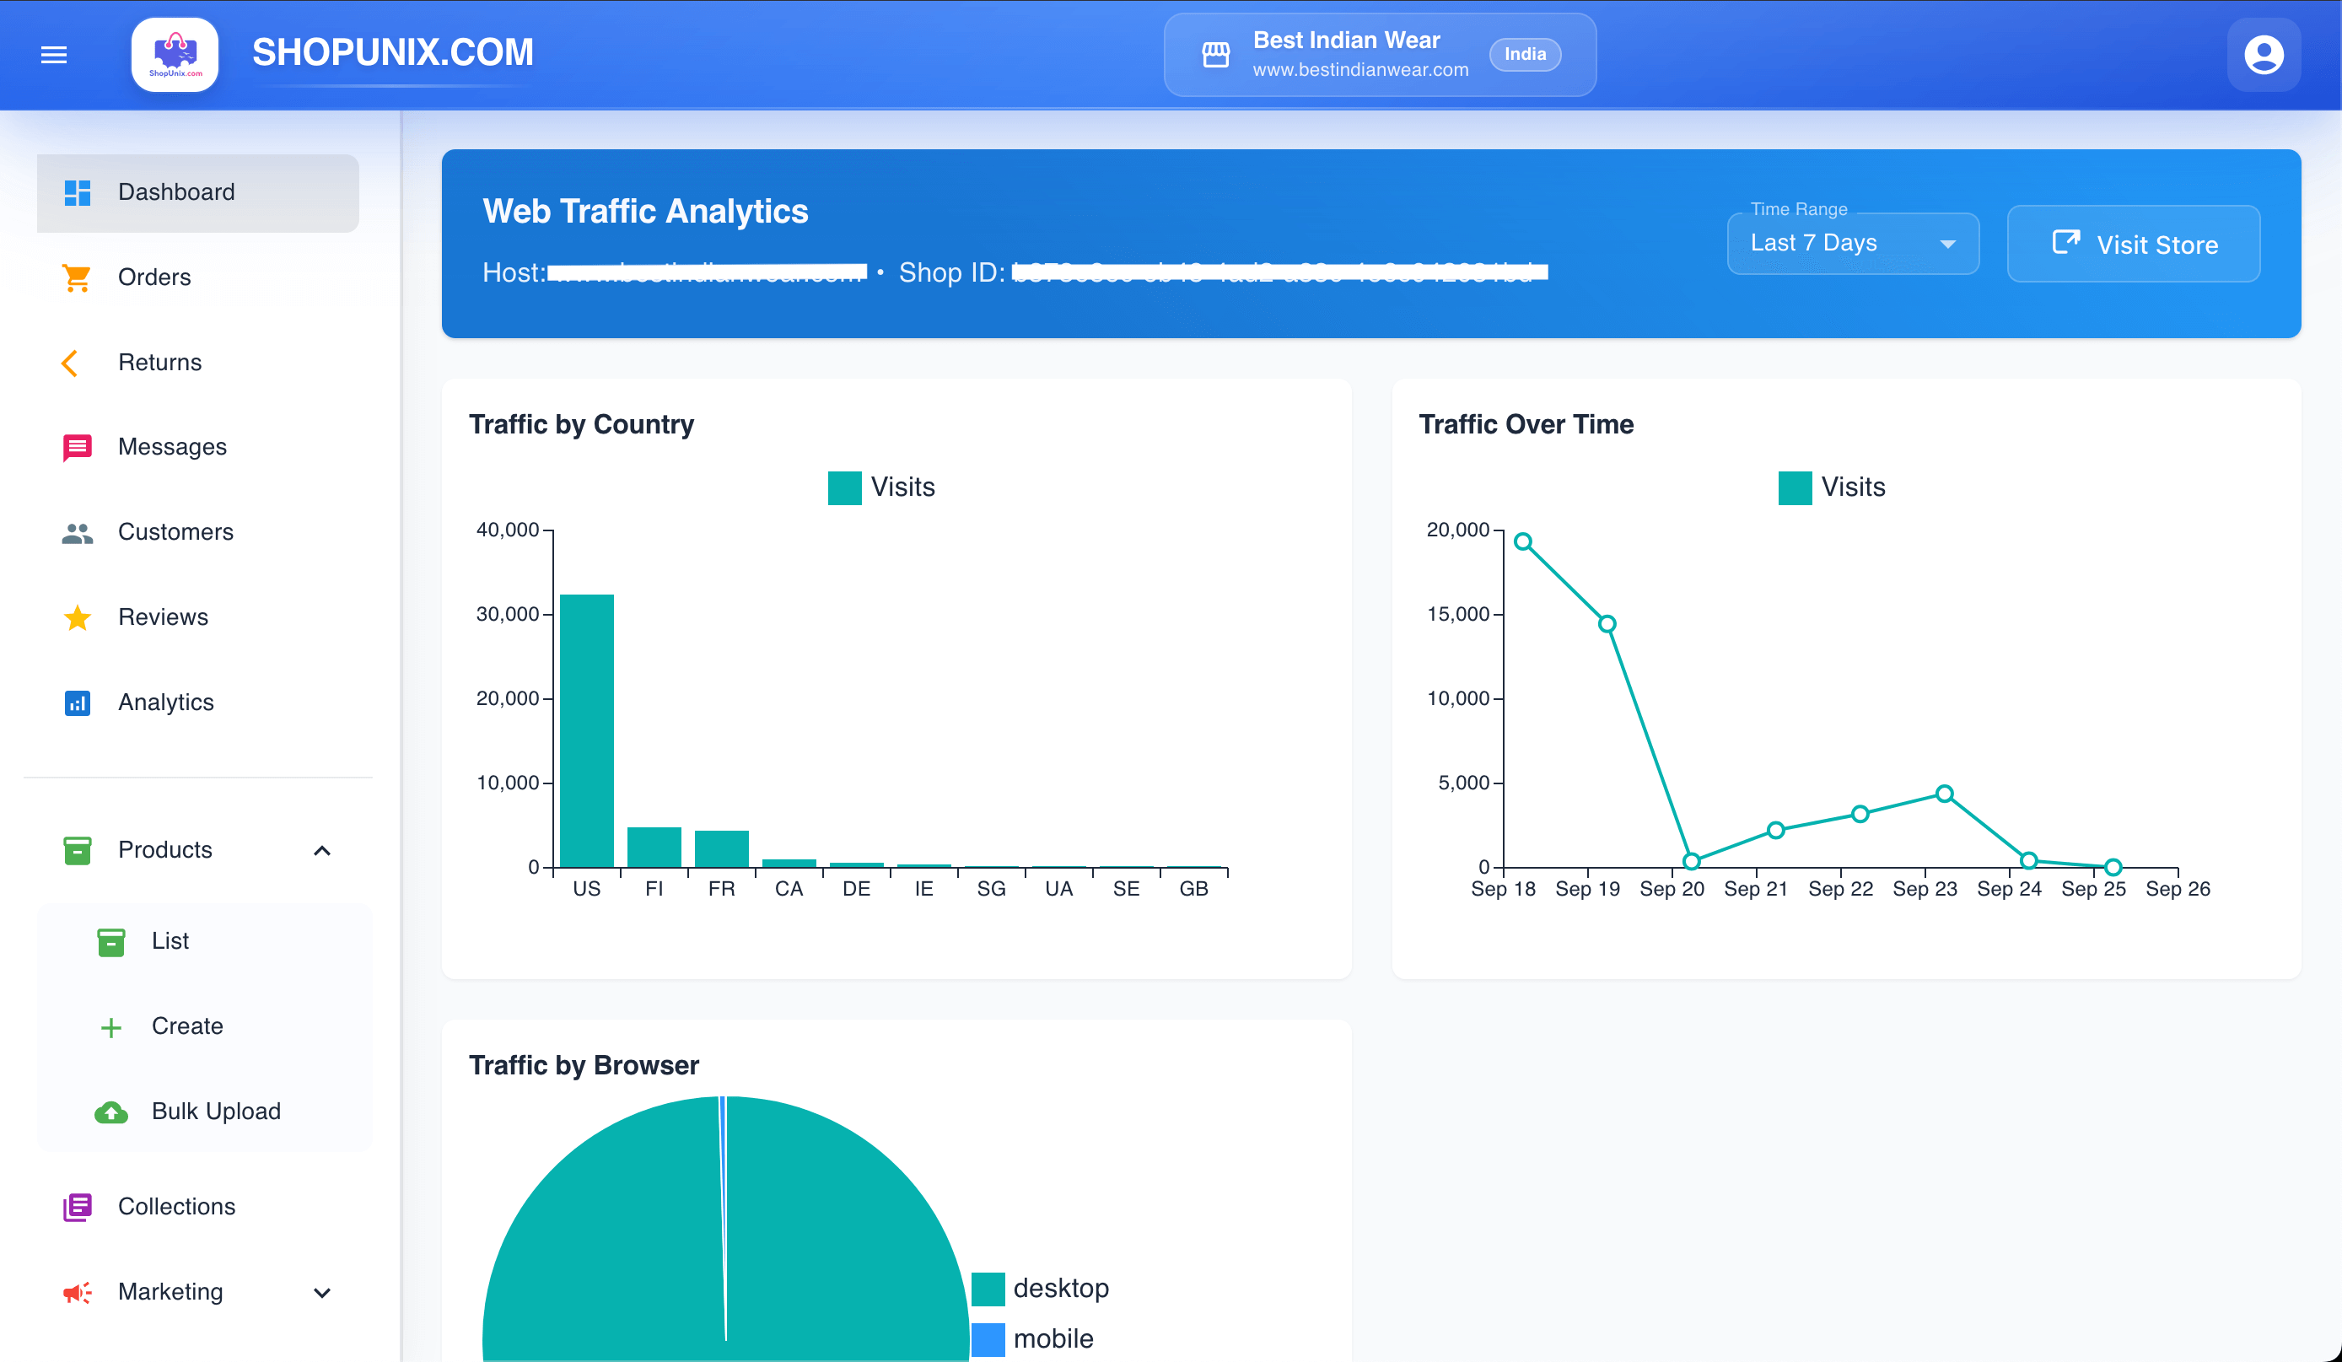Click the storefront icon in shop selector

1215,55
